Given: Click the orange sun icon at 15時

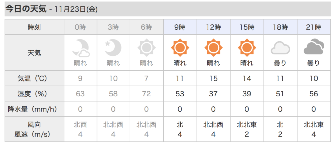Looking at the screenshot, I should (247, 48).
